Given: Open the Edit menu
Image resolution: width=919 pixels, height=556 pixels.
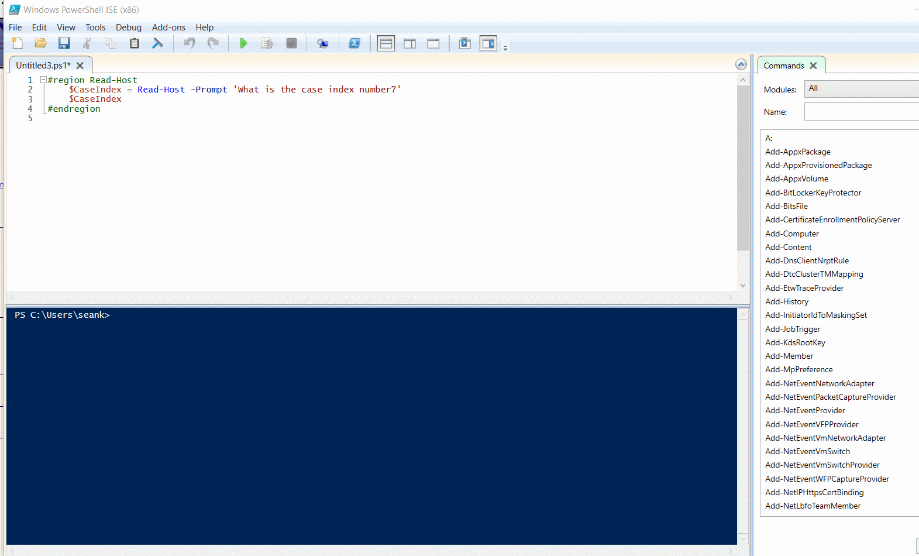Looking at the screenshot, I should click(39, 28).
